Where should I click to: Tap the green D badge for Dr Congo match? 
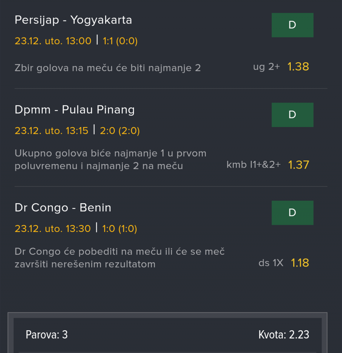coord(292,213)
